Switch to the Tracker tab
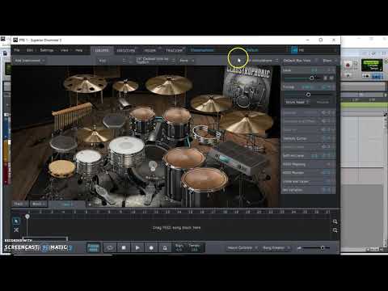The width and height of the screenshot is (388, 291). click(x=174, y=50)
